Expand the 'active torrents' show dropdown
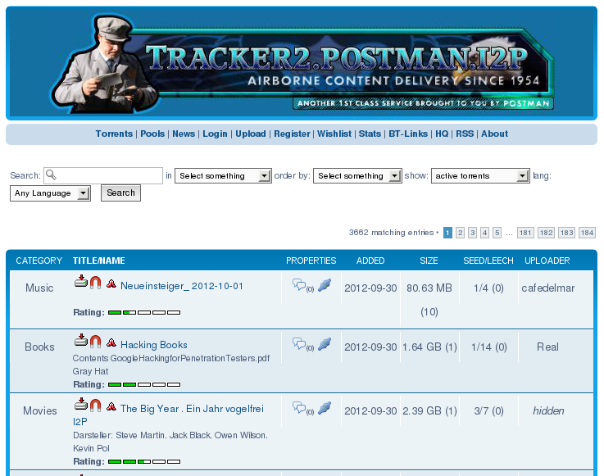Image resolution: width=604 pixels, height=476 pixels. point(480,176)
